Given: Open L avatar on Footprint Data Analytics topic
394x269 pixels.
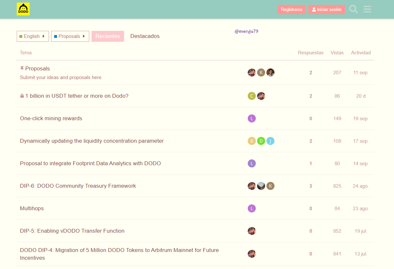Looking at the screenshot, I should pos(252,163).
